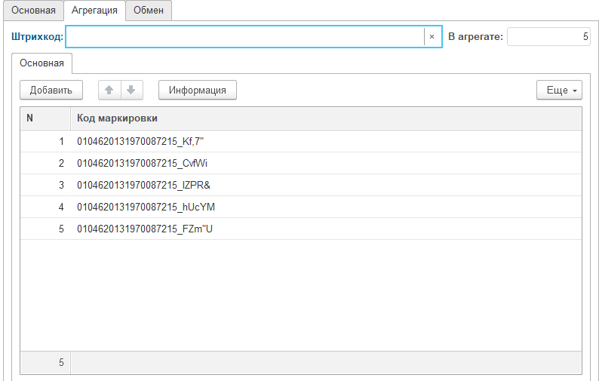
Task: Clear the Штрихкод field with the × icon
Action: [x=432, y=36]
